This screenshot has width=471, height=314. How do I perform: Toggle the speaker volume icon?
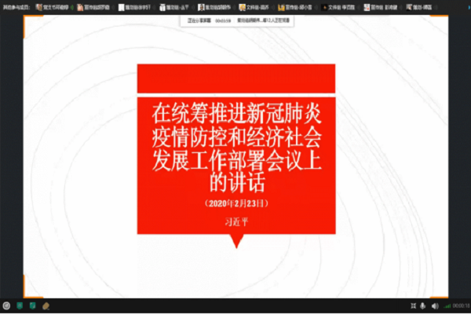pyautogui.click(x=435, y=305)
